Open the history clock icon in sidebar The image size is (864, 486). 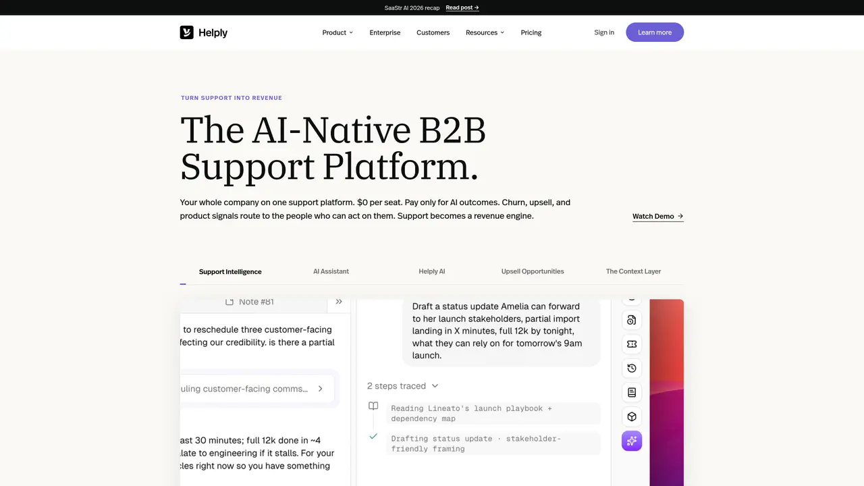point(632,369)
